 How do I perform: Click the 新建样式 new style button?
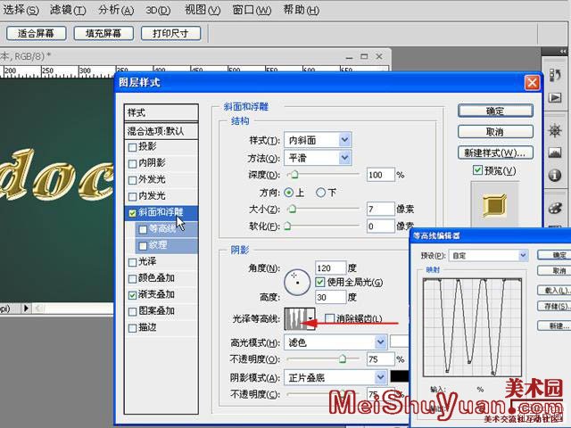coord(495,152)
